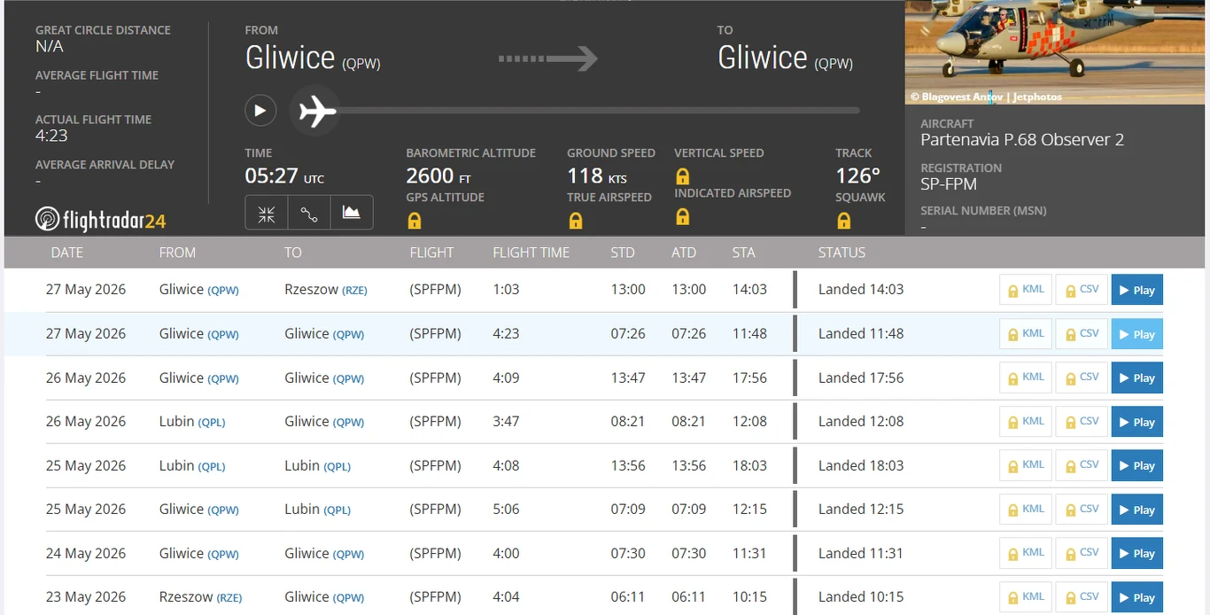Click the GPS Altitude lock icon
The image size is (1210, 615).
tap(414, 221)
